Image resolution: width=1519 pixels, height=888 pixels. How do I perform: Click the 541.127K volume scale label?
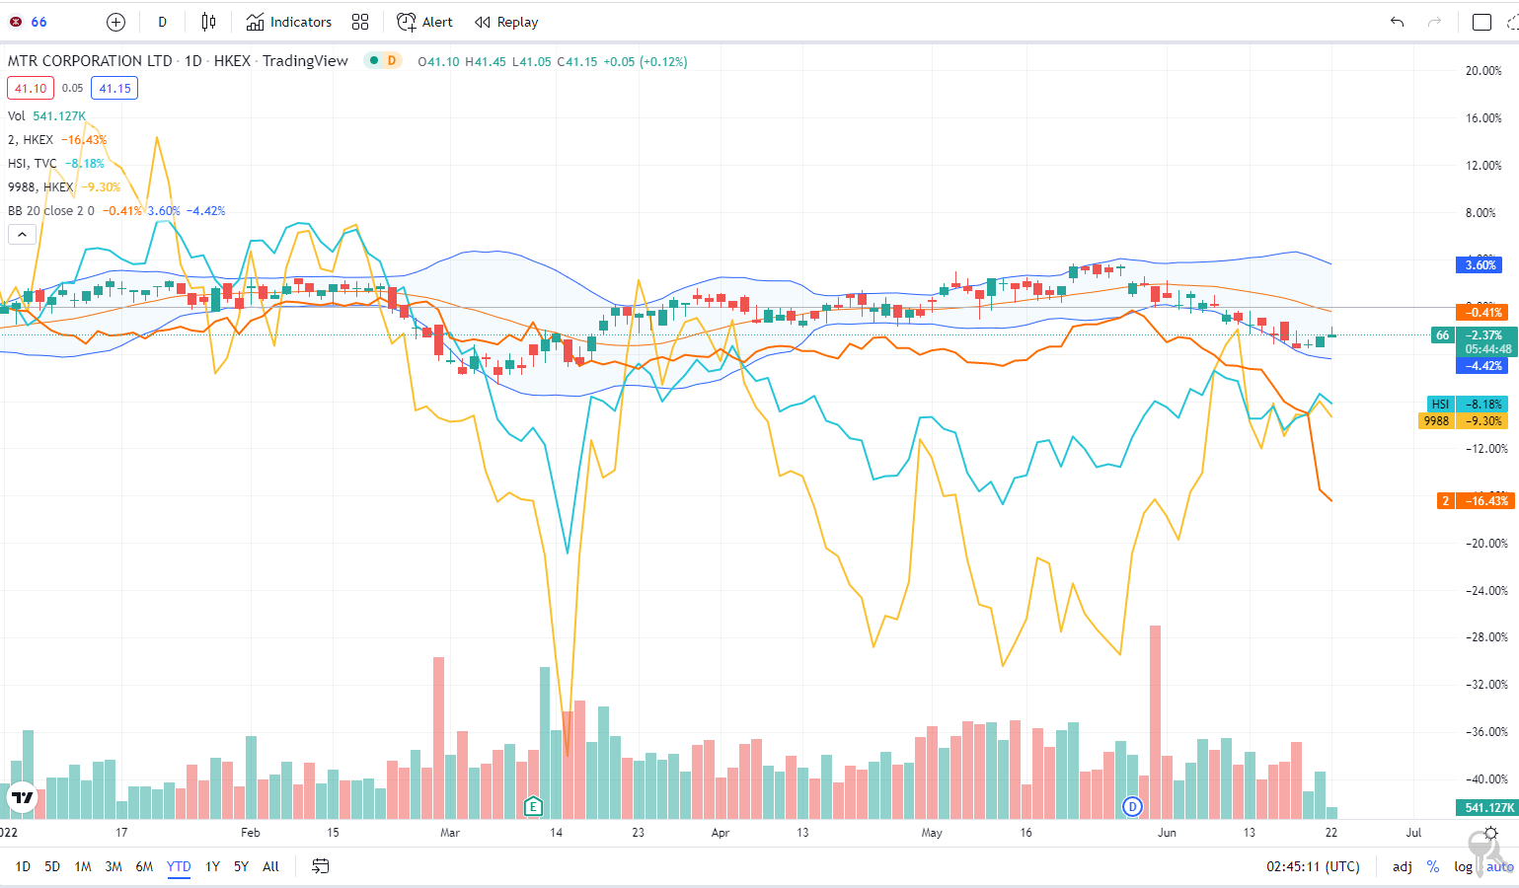pyautogui.click(x=1487, y=807)
